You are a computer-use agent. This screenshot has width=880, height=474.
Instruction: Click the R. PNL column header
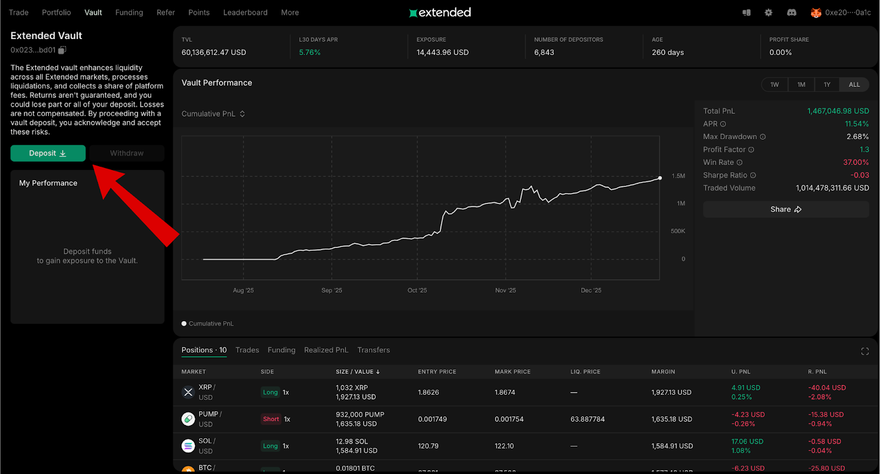pyautogui.click(x=817, y=372)
